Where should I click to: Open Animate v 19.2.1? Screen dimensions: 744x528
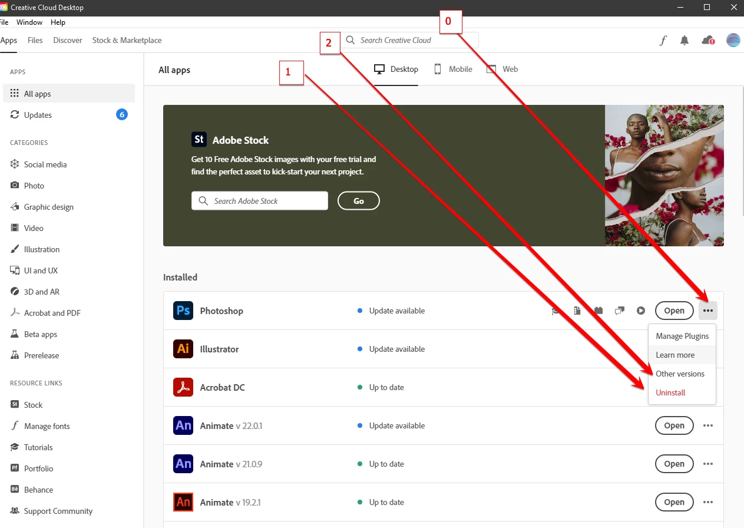674,502
